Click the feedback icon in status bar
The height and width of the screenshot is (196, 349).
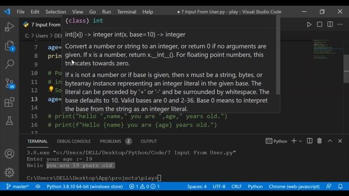coord(329,186)
